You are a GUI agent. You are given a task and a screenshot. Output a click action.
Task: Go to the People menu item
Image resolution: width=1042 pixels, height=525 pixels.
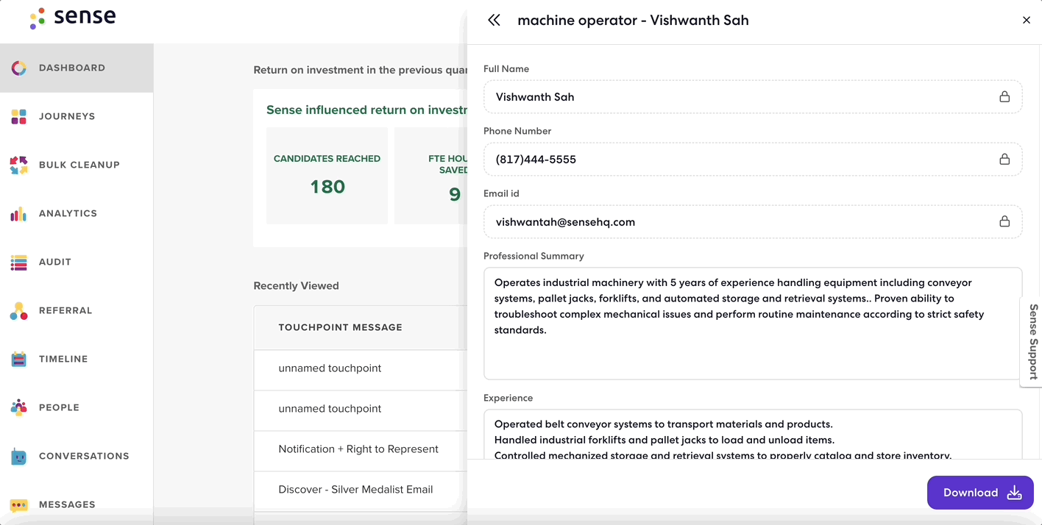click(59, 407)
